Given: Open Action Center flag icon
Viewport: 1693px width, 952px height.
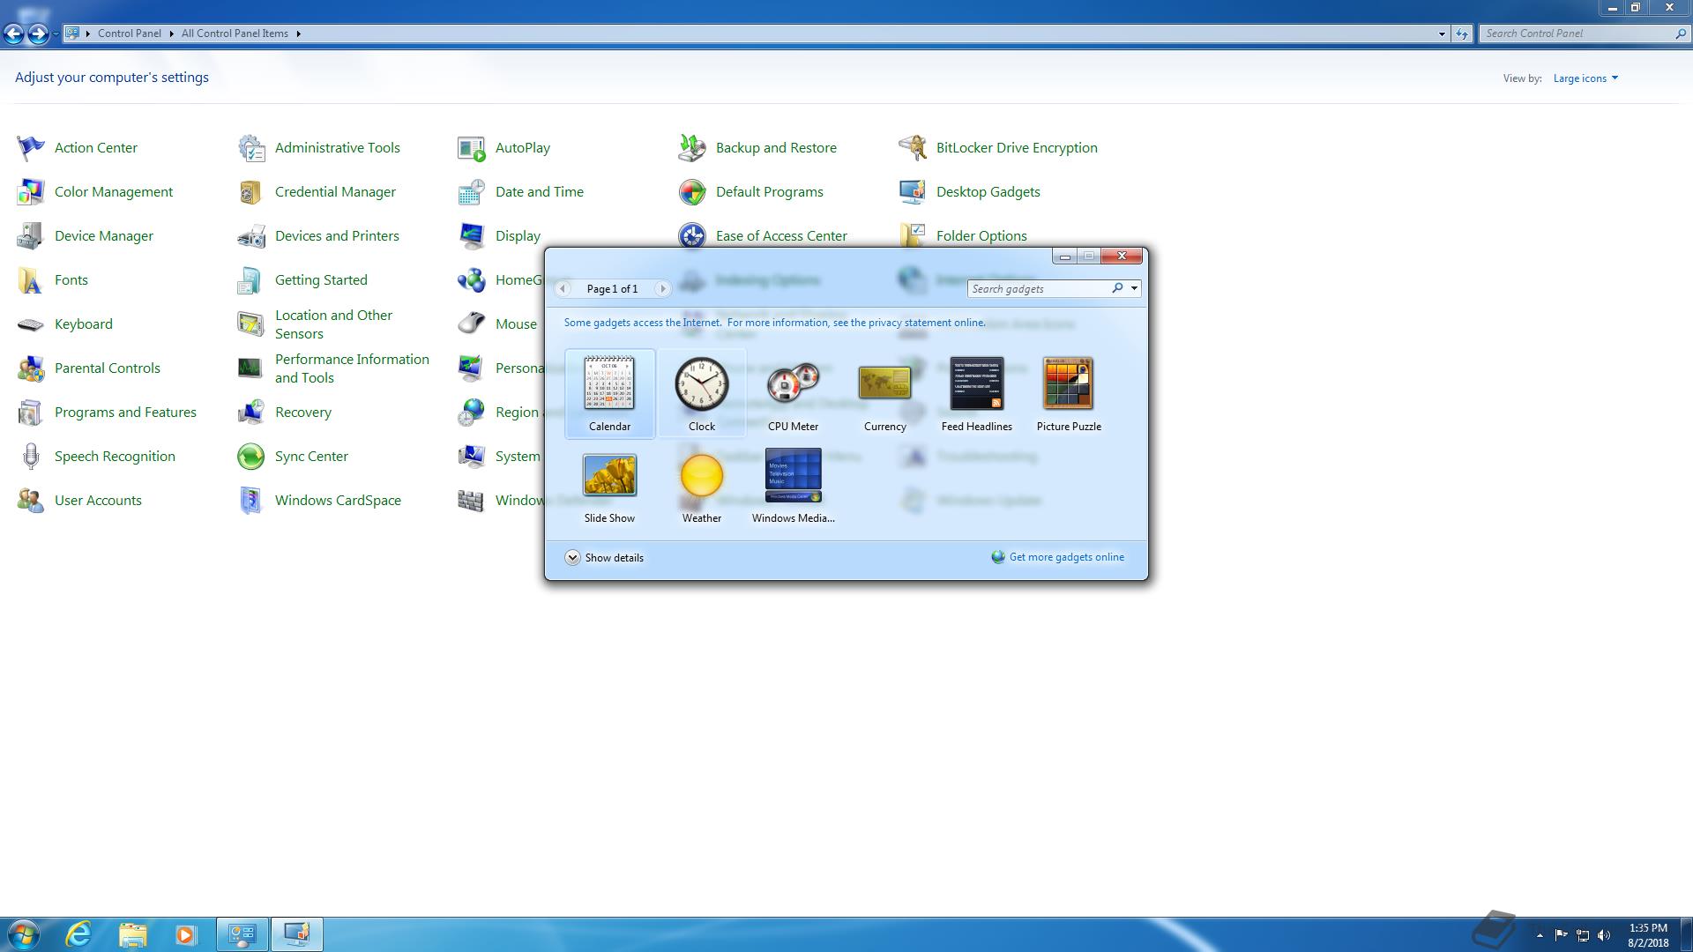Looking at the screenshot, I should [x=31, y=148].
